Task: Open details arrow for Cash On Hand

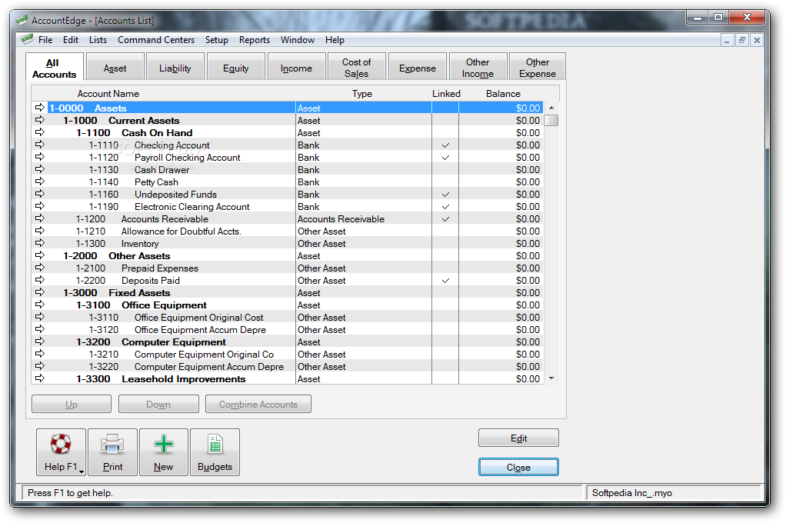Action: (x=40, y=132)
